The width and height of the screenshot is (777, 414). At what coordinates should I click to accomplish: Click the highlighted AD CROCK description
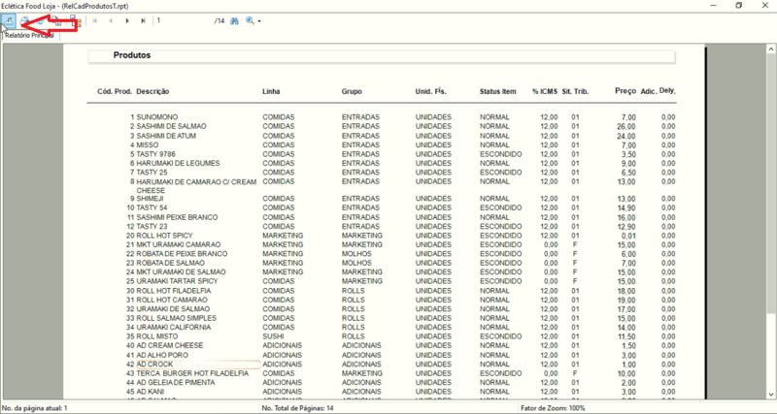tap(154, 364)
